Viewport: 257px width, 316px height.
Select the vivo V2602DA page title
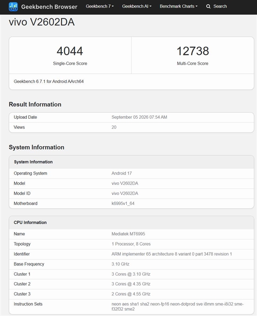(42, 22)
